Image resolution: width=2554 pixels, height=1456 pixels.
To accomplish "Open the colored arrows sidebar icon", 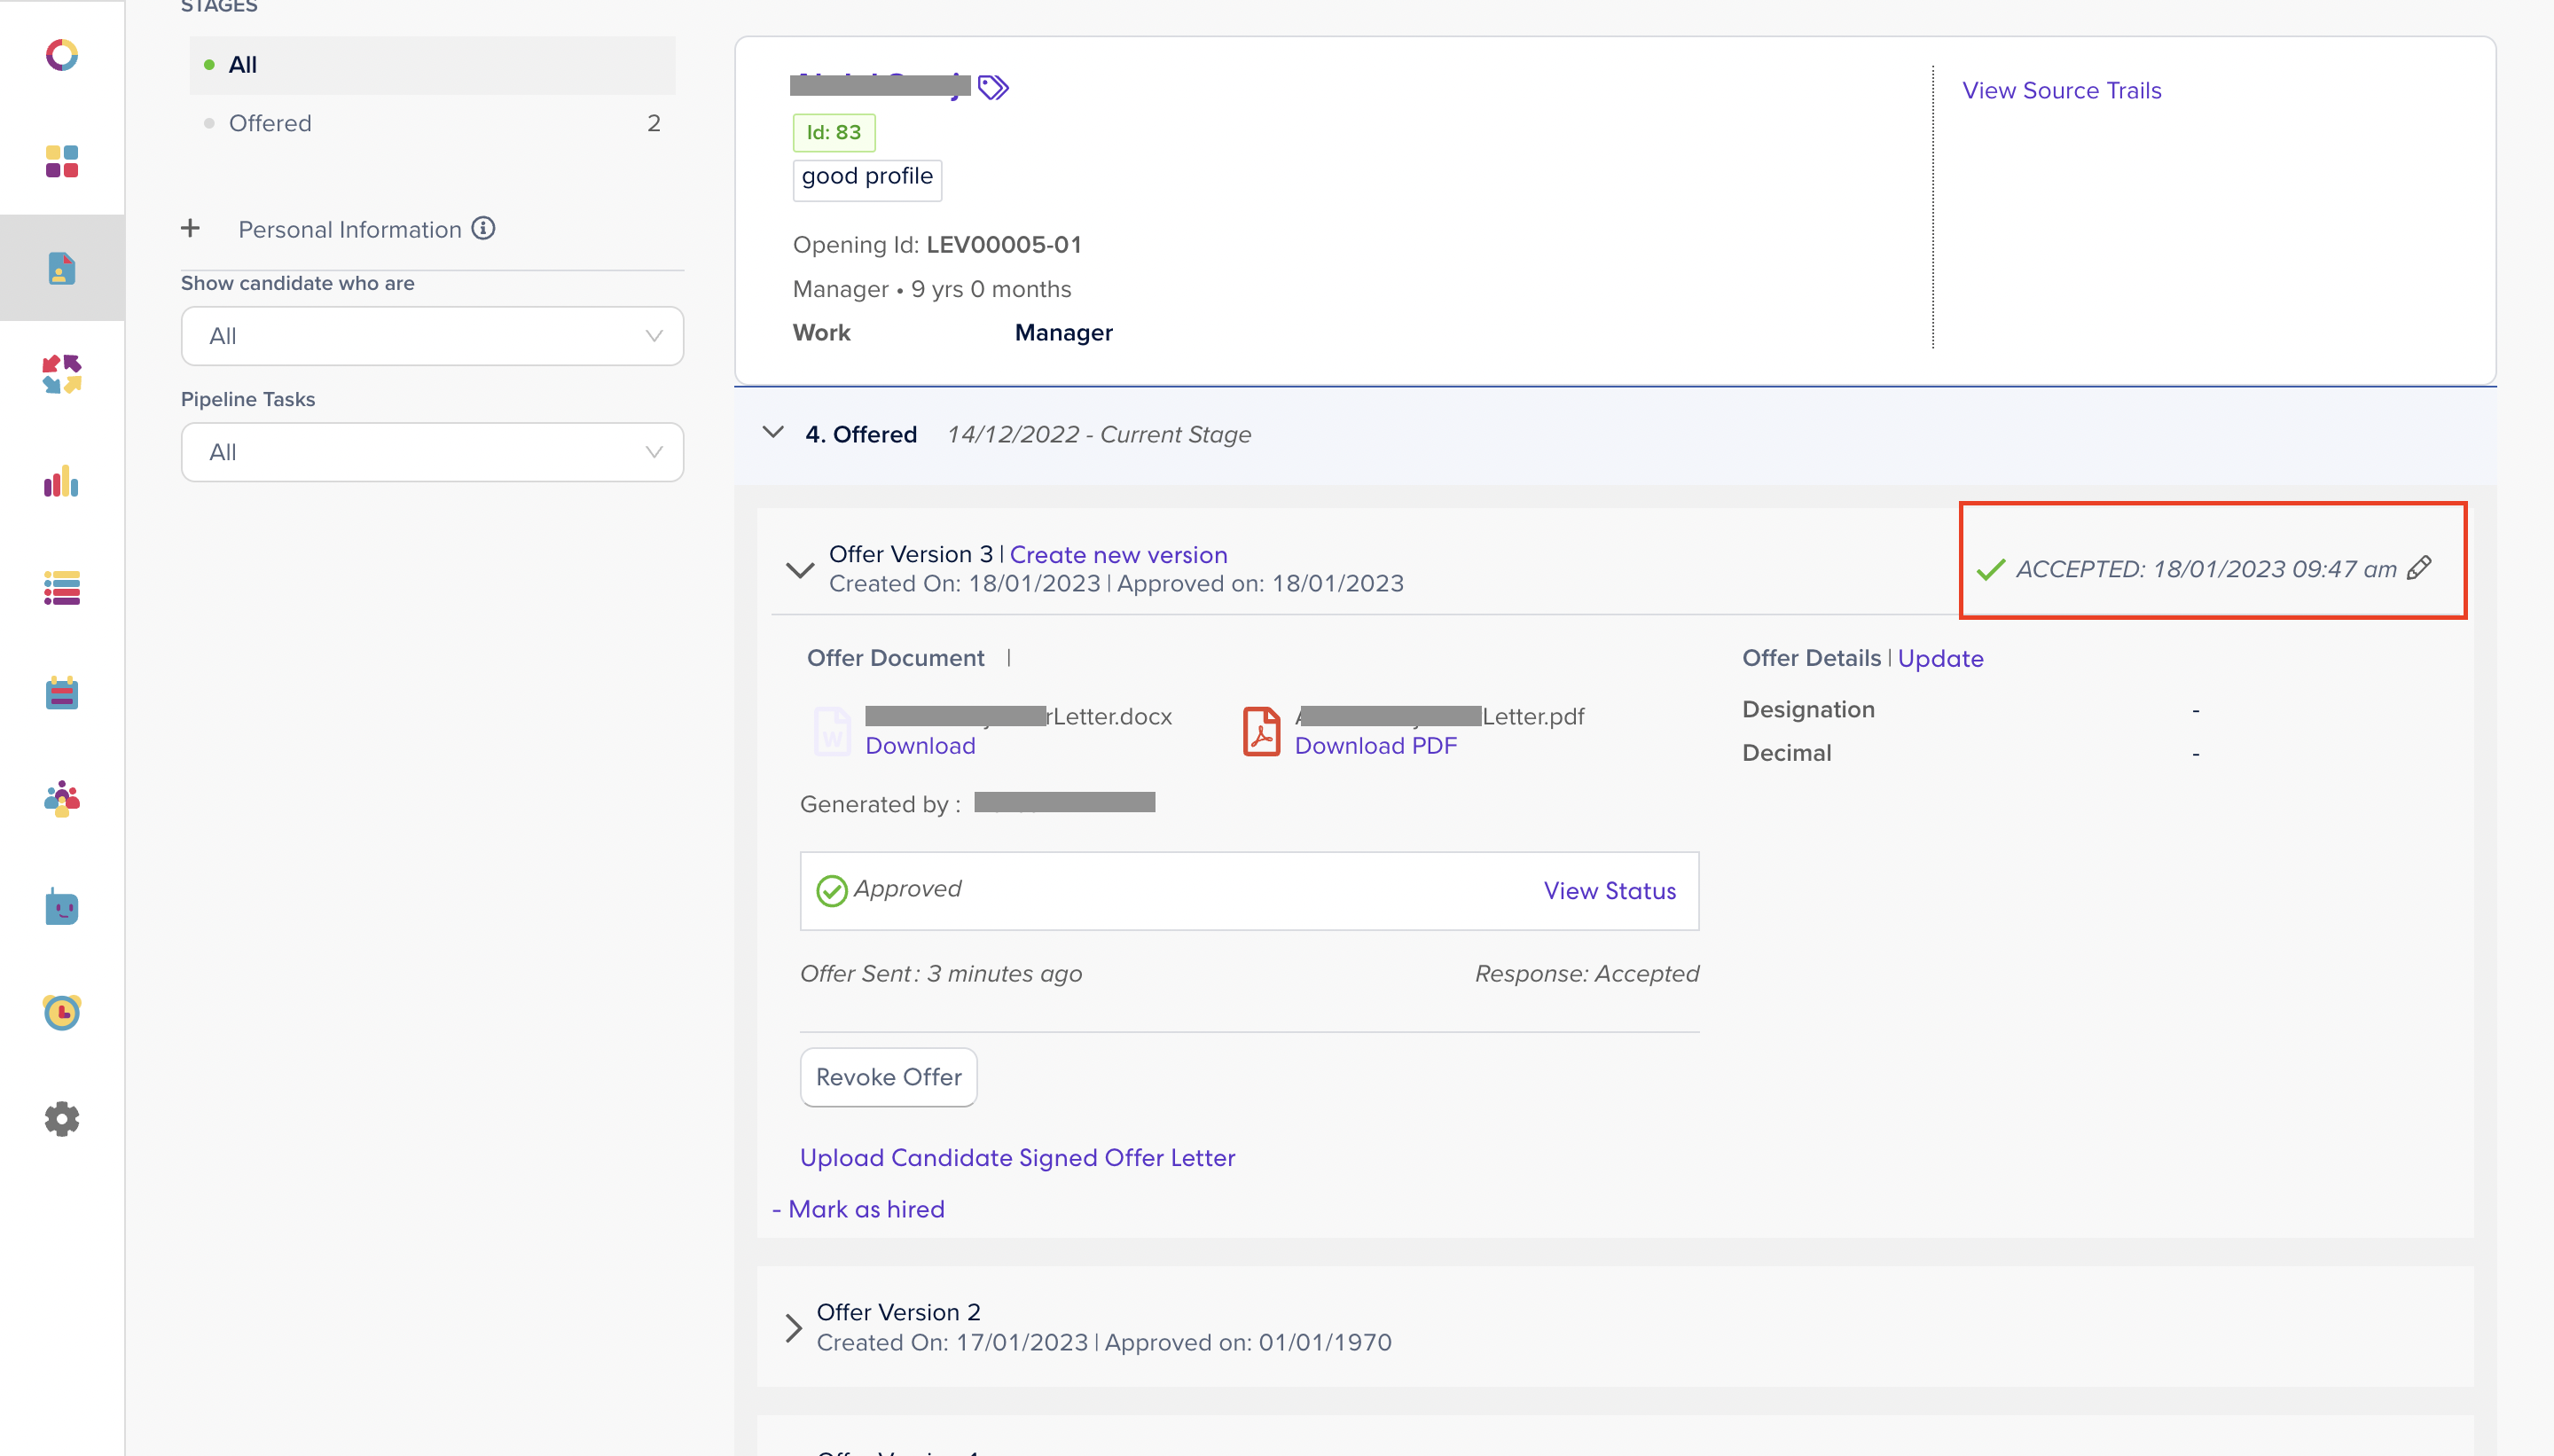I will point(62,375).
